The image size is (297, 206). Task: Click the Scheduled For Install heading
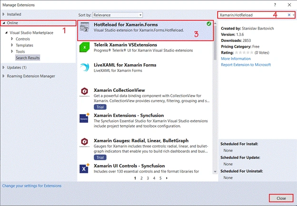[x=239, y=144]
